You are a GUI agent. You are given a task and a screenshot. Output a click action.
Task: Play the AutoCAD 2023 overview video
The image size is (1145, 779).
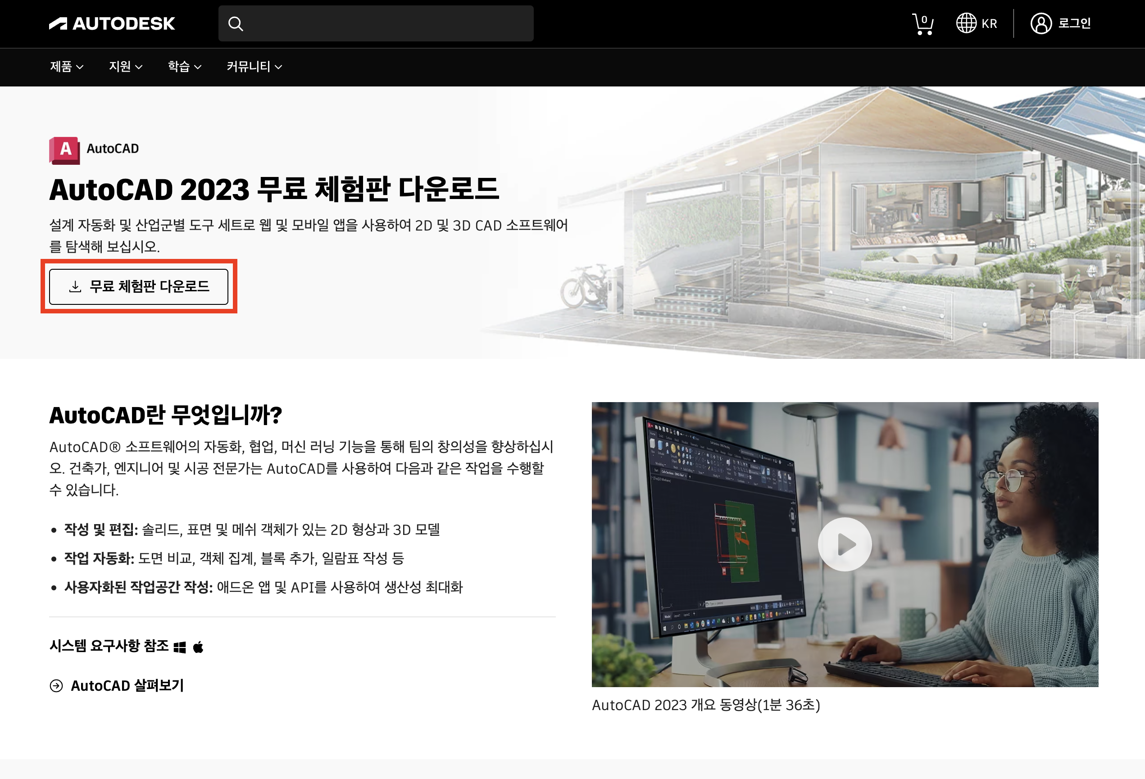845,544
